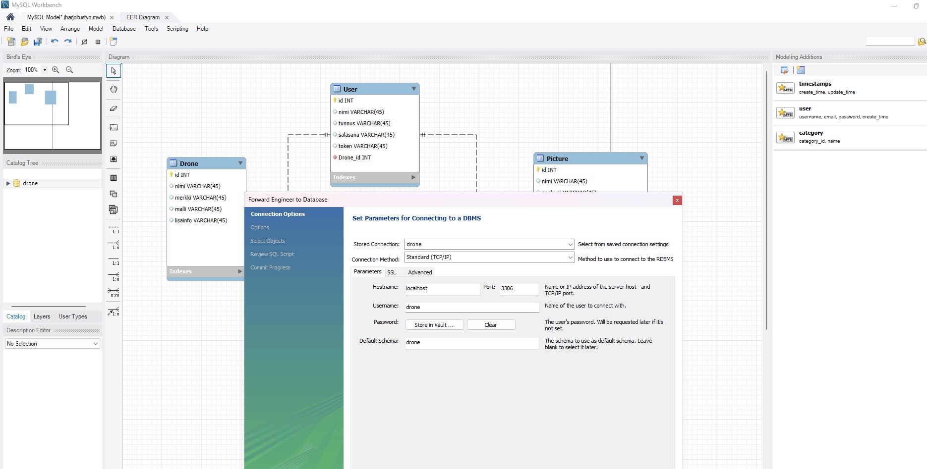Click the Store in Vault button
The width and height of the screenshot is (927, 469).
point(434,325)
